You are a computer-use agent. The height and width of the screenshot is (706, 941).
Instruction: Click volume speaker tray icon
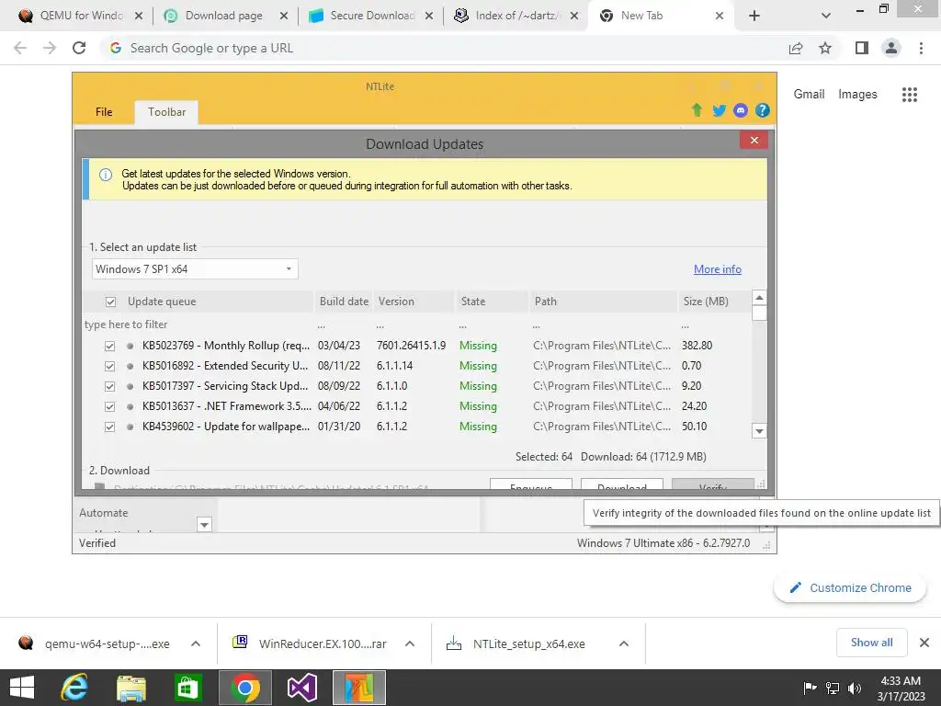(x=855, y=688)
